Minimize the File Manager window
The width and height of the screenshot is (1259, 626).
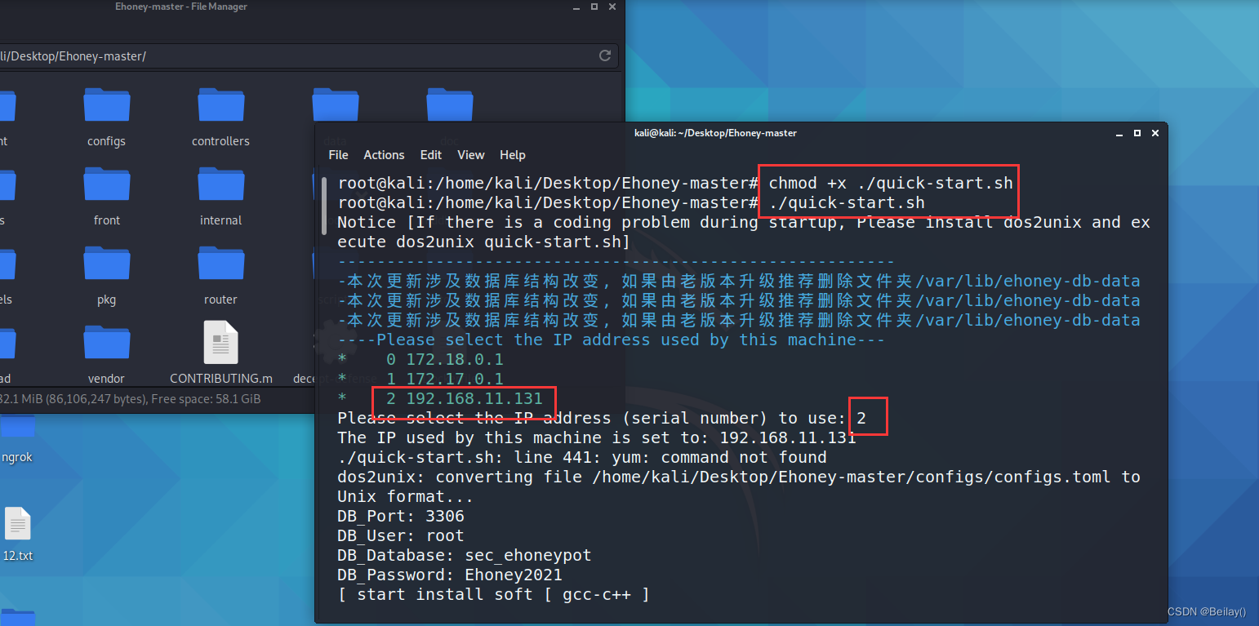coord(576,7)
